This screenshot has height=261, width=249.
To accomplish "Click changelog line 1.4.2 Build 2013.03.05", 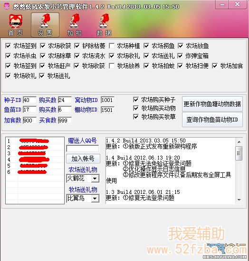I will (146, 141).
